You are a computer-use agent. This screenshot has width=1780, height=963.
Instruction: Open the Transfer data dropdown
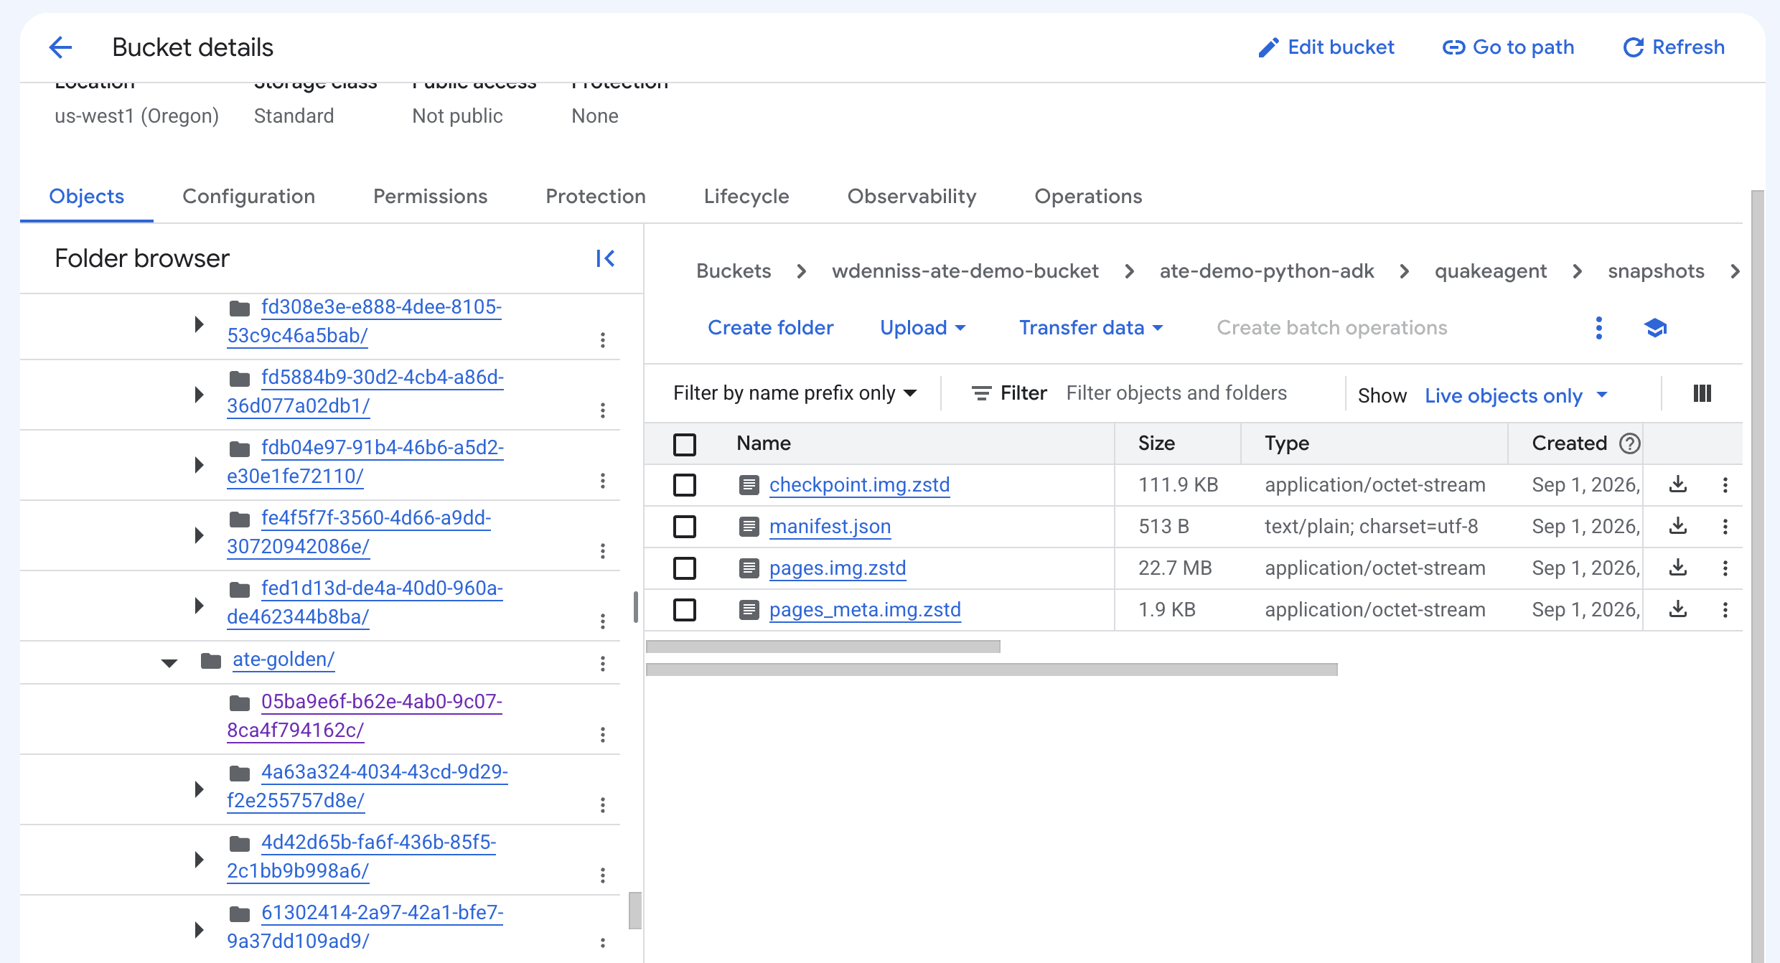pos(1090,328)
